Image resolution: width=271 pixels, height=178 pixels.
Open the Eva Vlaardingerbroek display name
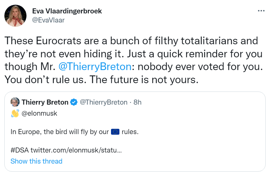(x=67, y=11)
